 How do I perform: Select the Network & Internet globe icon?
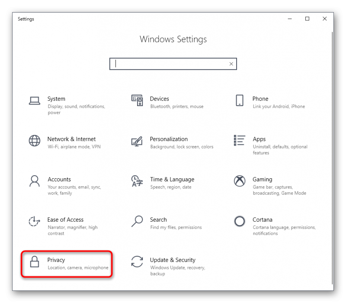pos(35,141)
